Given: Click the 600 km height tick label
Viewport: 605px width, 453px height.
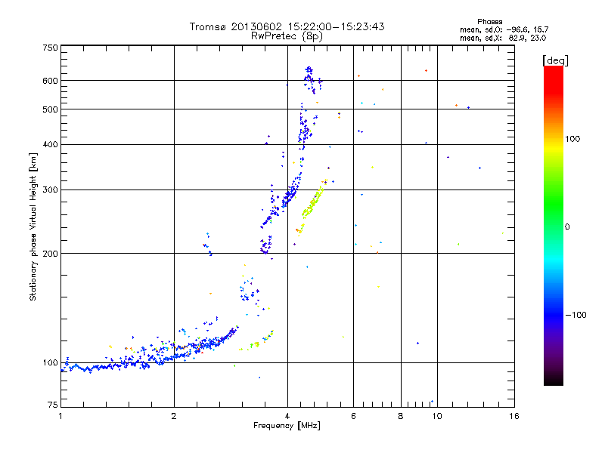Looking at the screenshot, I should [50, 81].
